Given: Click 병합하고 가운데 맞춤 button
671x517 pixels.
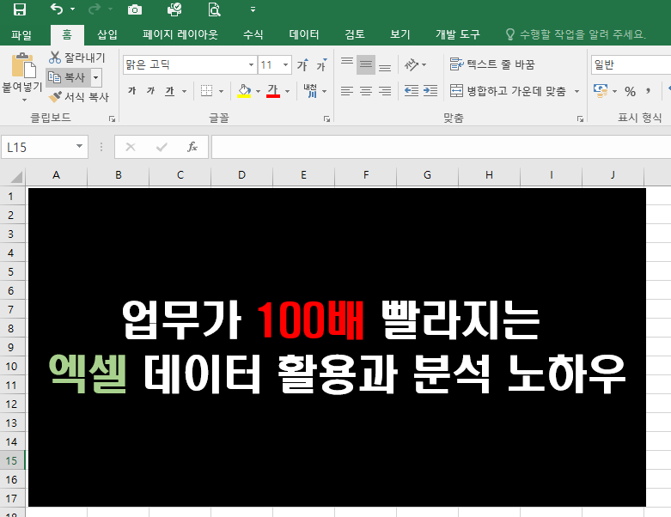Looking at the screenshot, I should click(x=509, y=91).
